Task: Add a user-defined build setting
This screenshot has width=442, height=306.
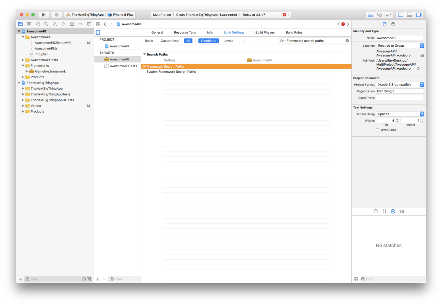Action: point(244,41)
